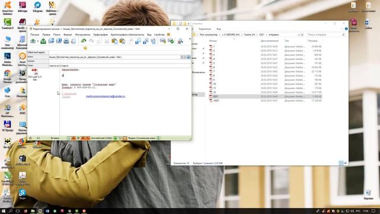This screenshot has height=214, width=380.
Task: Open the Орфография menu
Action: (x=100, y=34)
